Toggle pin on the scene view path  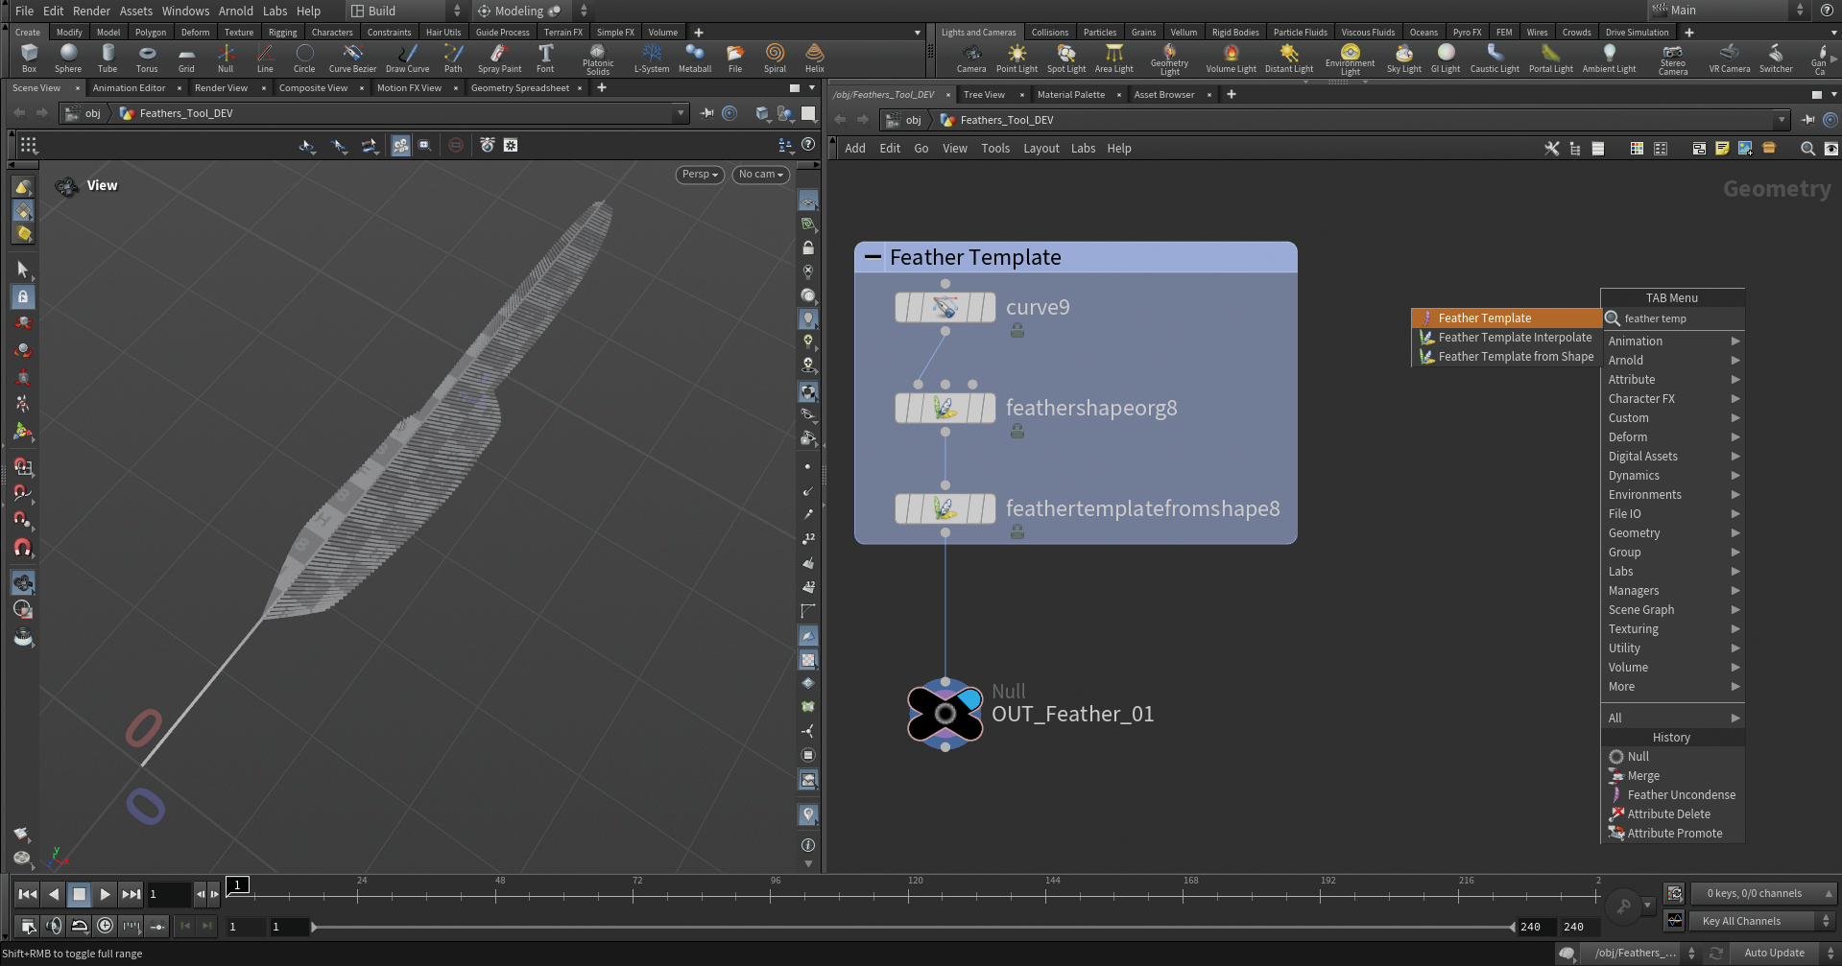(707, 113)
